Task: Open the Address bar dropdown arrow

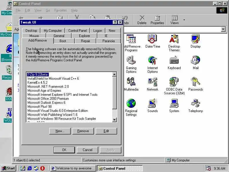Action: (223, 29)
